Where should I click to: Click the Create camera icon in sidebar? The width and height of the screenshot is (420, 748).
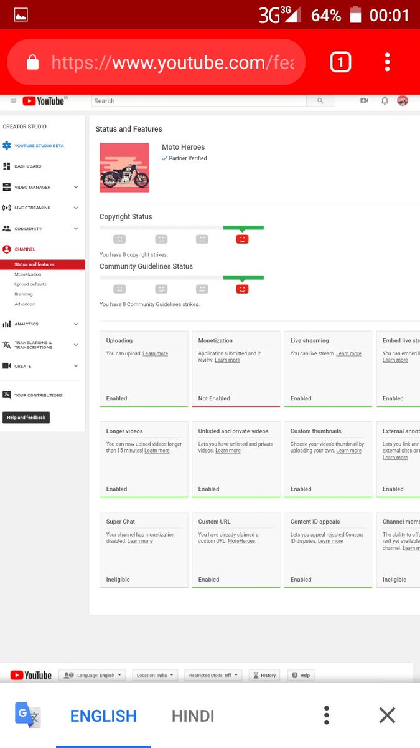pos(7,366)
